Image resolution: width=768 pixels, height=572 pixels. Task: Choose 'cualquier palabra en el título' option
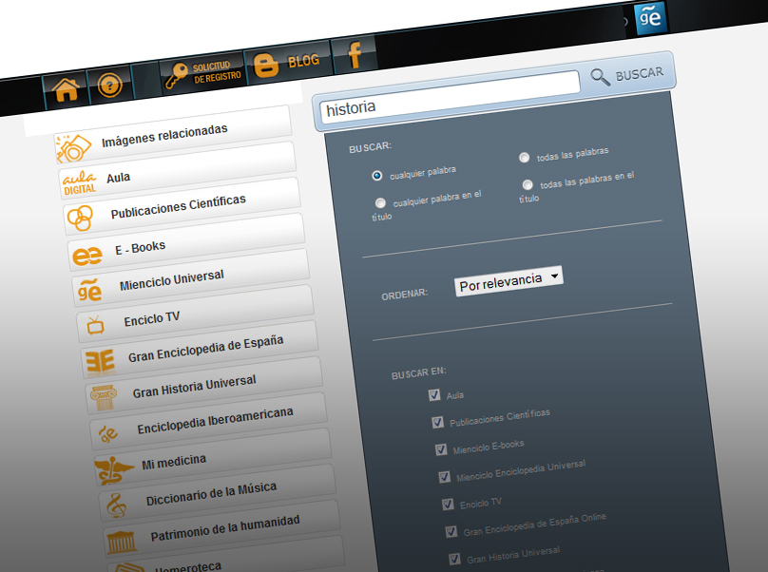pos(380,203)
